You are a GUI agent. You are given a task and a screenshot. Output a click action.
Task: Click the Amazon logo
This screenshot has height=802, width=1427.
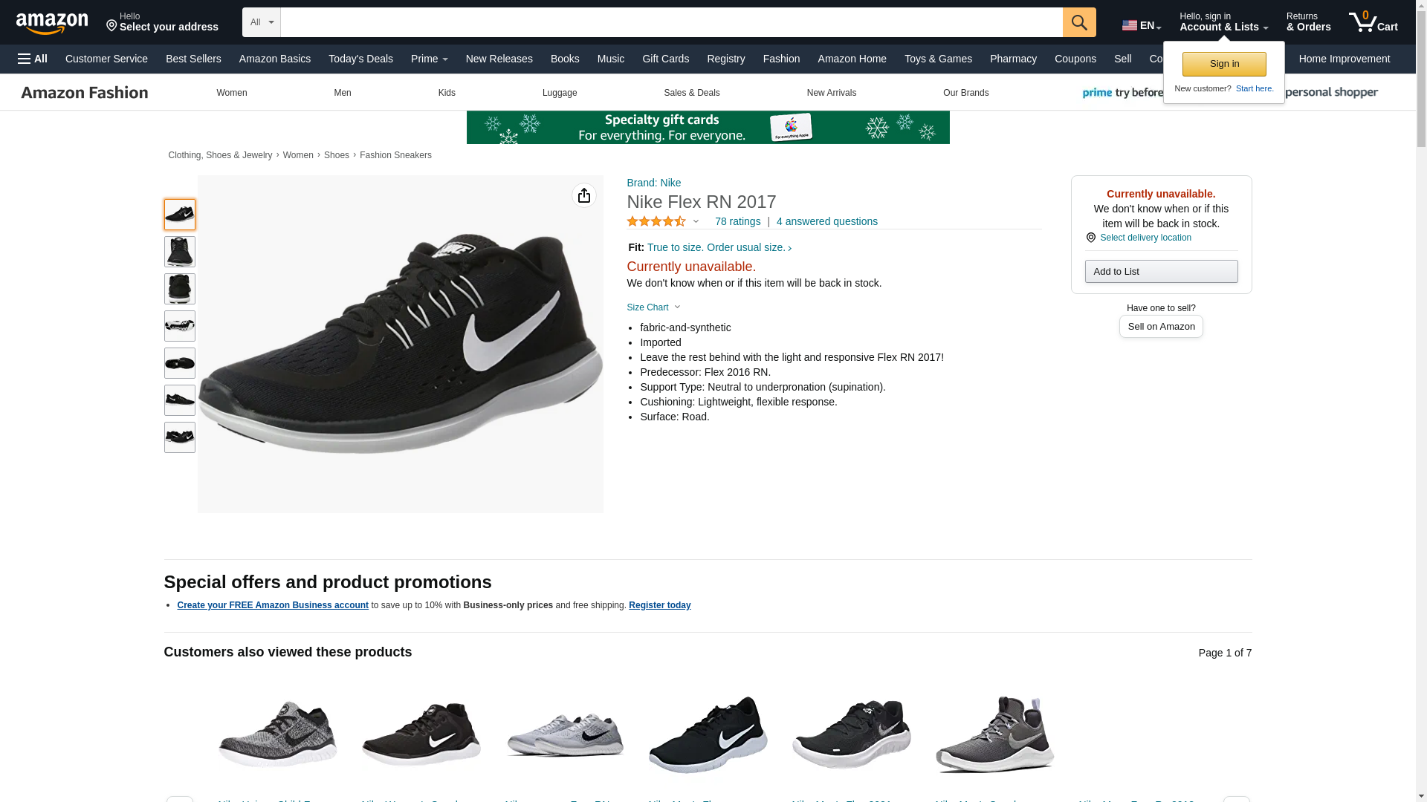(52, 24)
